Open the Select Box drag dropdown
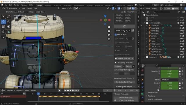 40,12
